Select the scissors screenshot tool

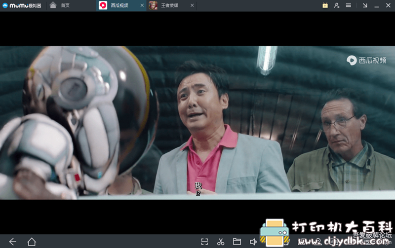coord(221,242)
